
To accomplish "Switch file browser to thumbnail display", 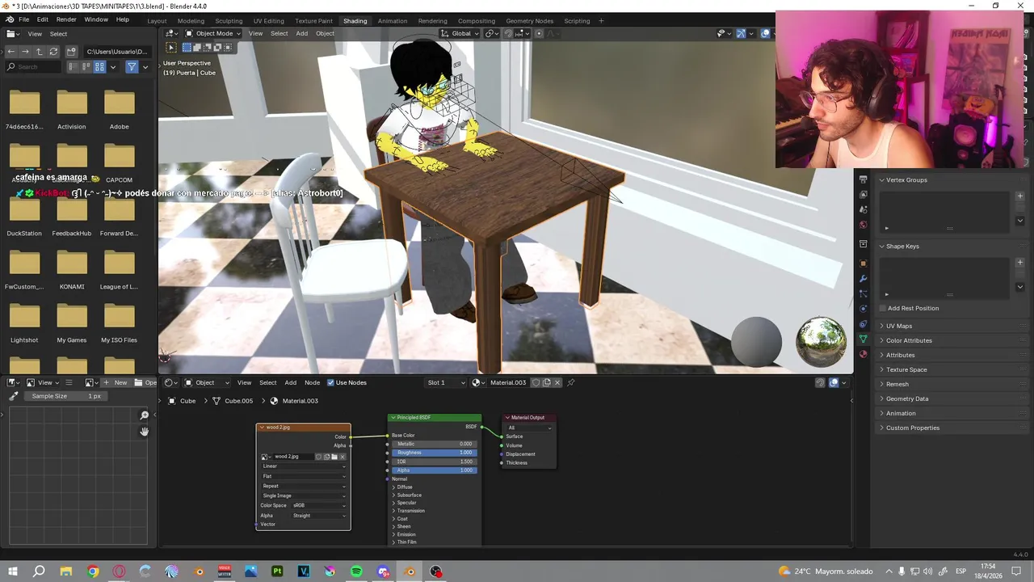I will [x=99, y=67].
